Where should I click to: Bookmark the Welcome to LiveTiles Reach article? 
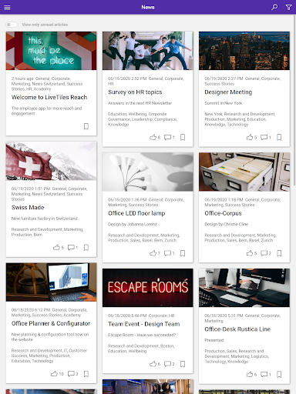(86, 126)
